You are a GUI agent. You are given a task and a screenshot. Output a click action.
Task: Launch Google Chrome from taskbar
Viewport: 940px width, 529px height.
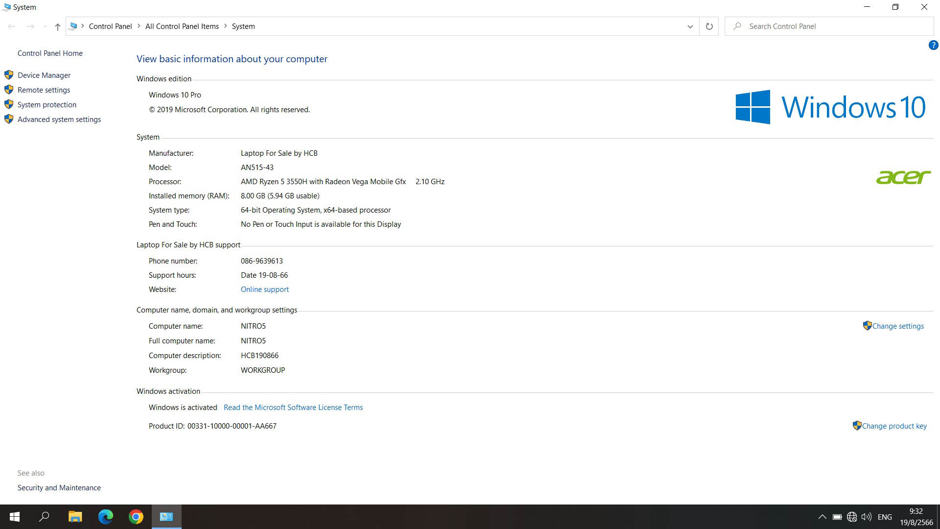pos(136,517)
